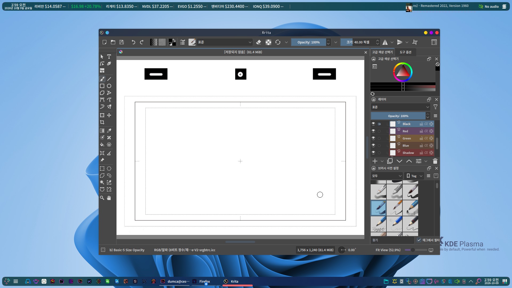Select the Rectangular Selection tool
The height and width of the screenshot is (288, 512).
point(102,169)
